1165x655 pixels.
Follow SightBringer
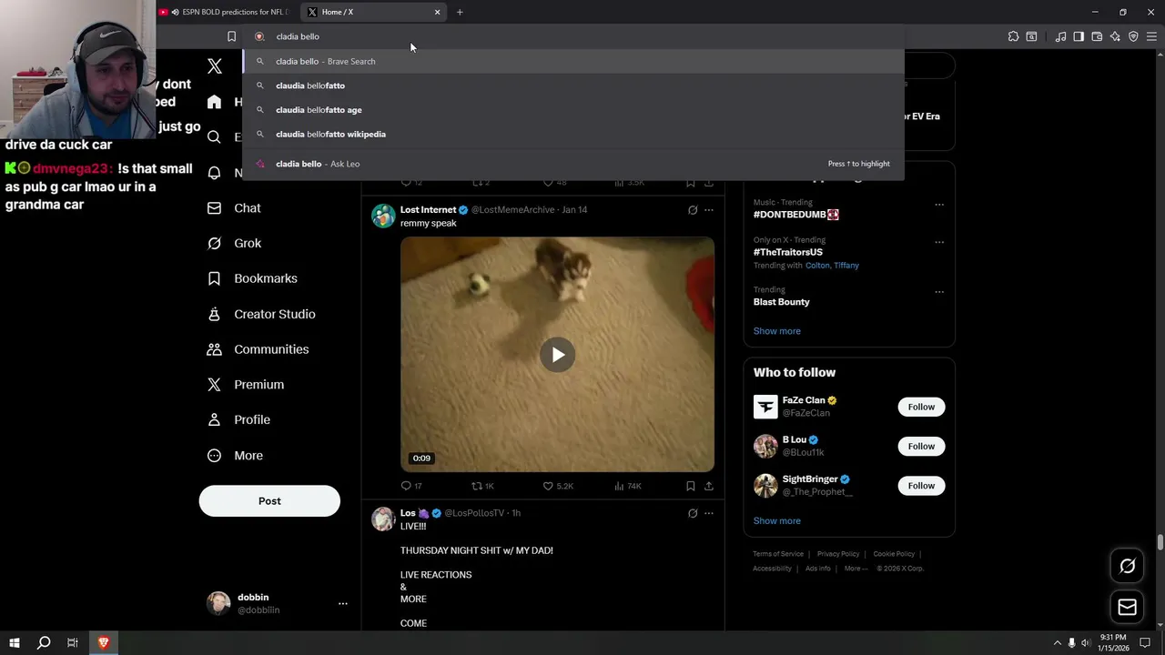[x=921, y=486]
